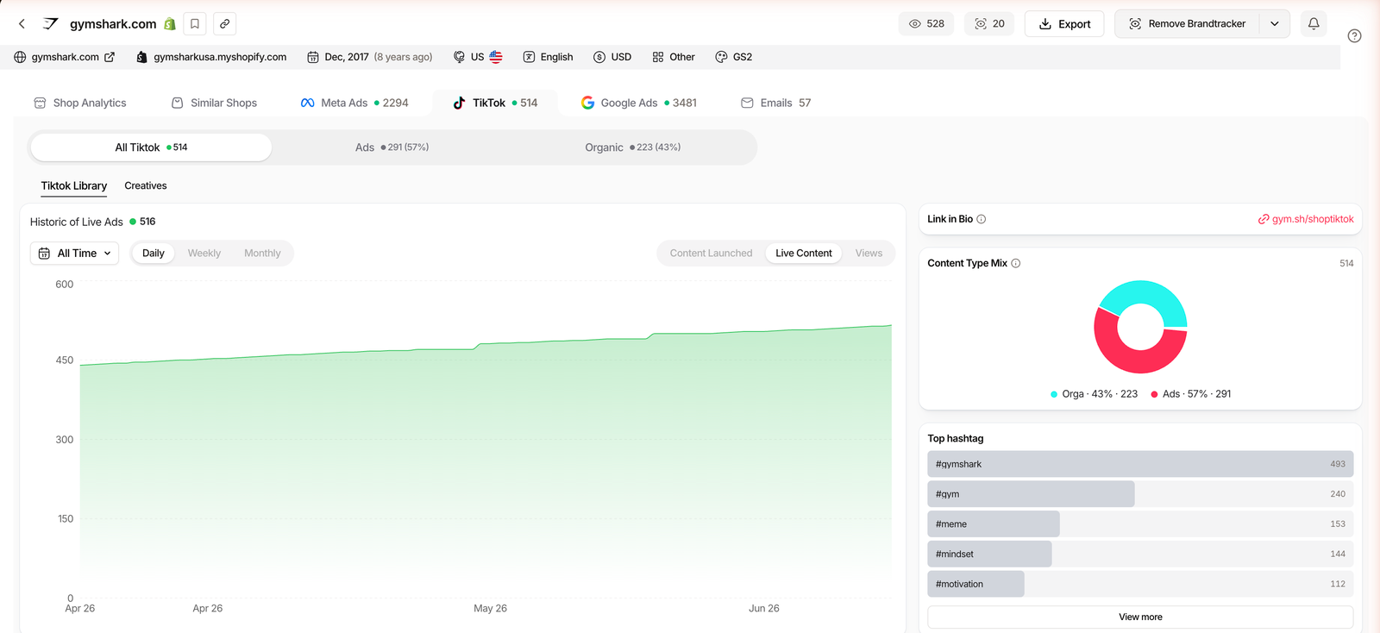
Task: Open the Similar Shops tab
Action: pyautogui.click(x=215, y=103)
